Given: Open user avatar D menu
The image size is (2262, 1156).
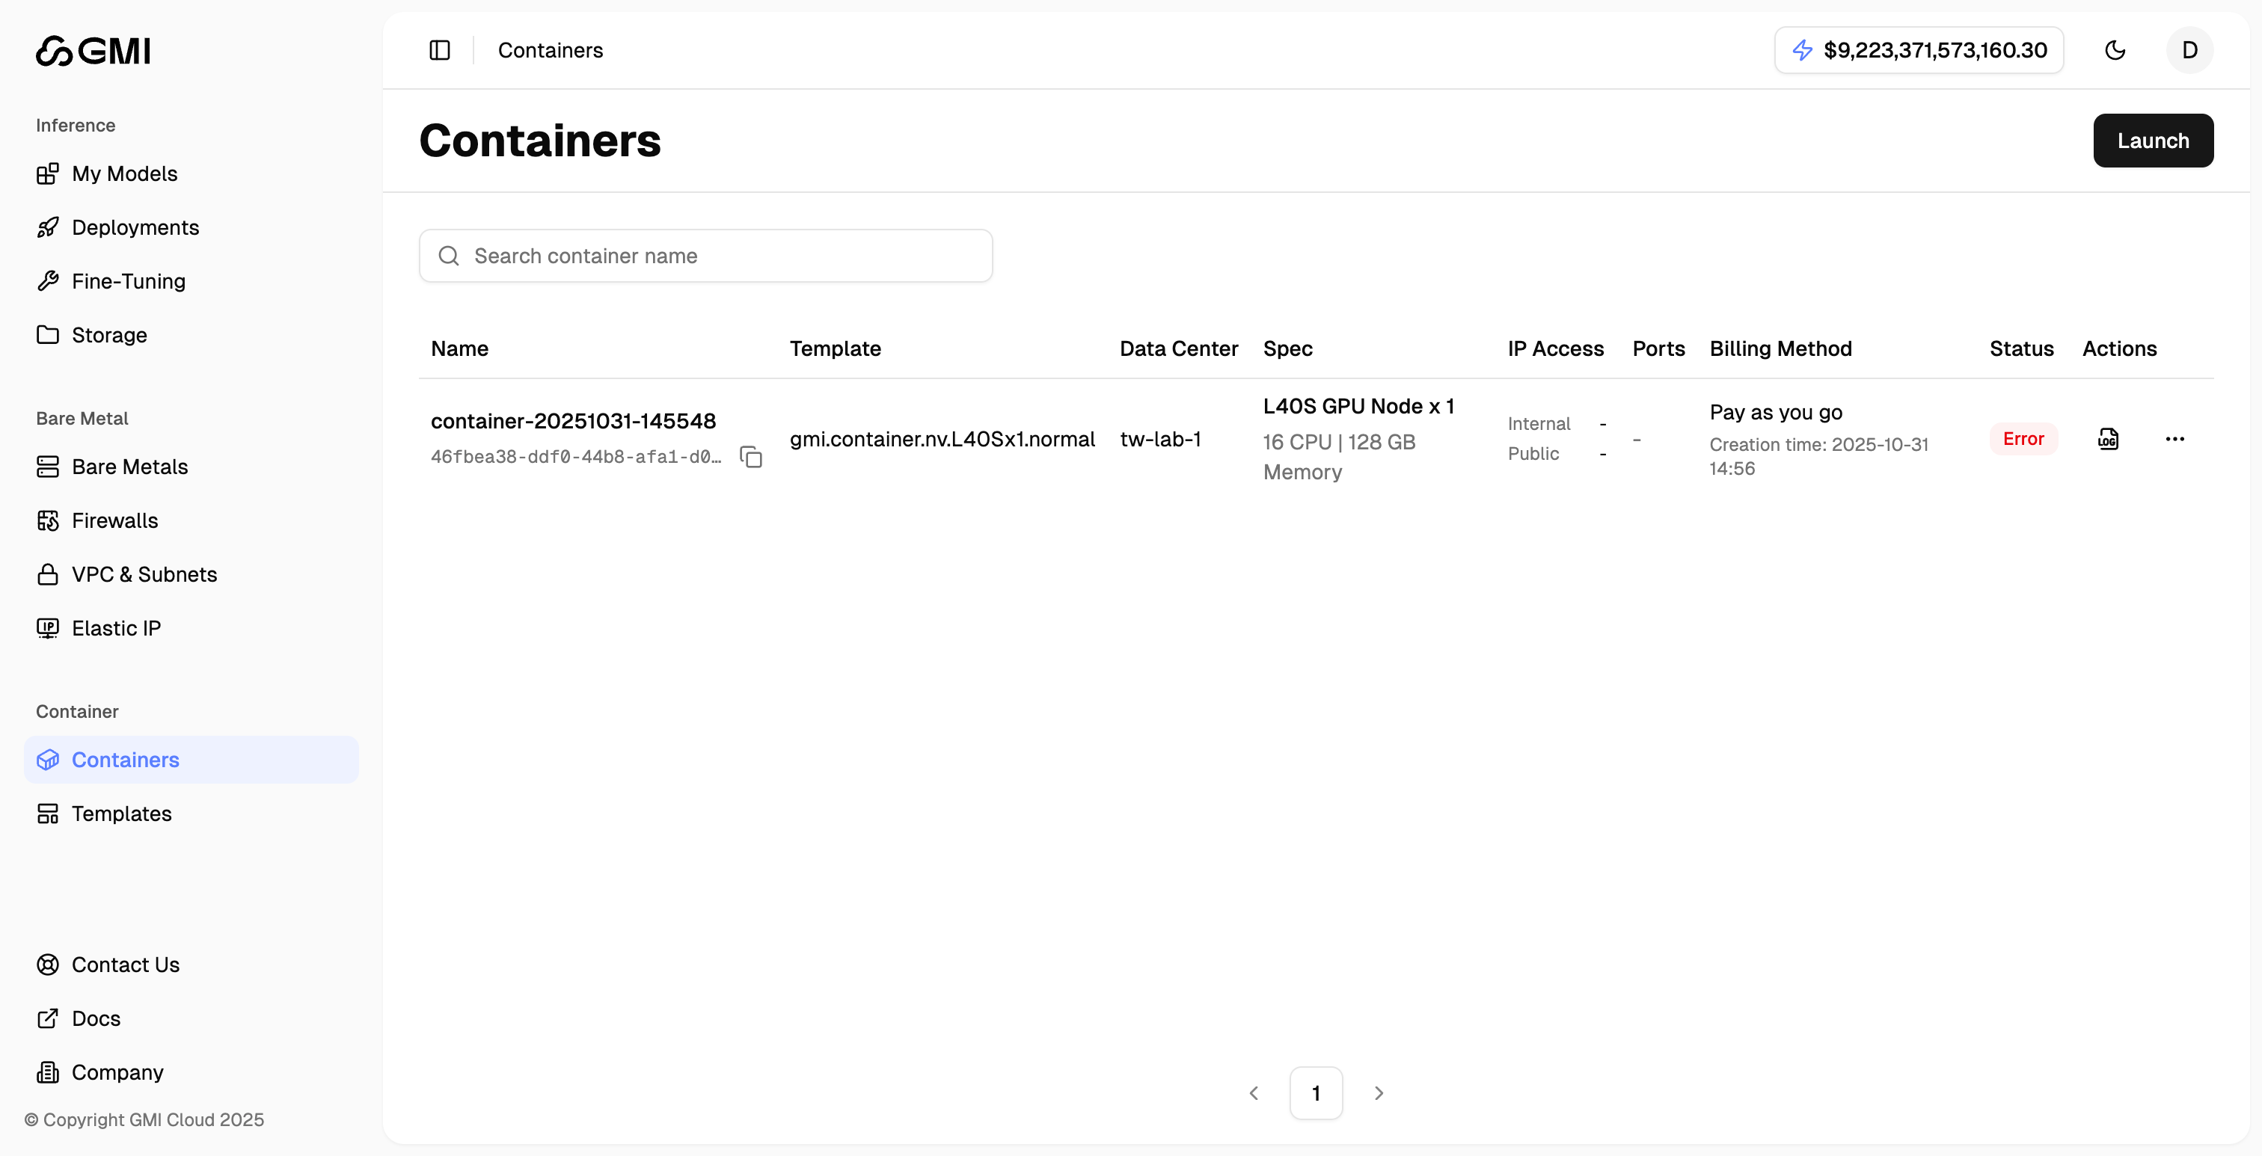Looking at the screenshot, I should [2189, 50].
